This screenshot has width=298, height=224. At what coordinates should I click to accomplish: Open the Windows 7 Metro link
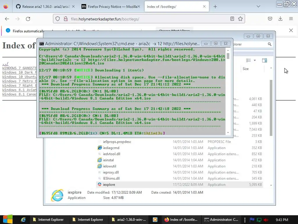pos(19,81)
